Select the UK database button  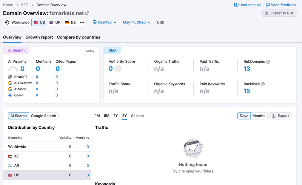pos(55,22)
